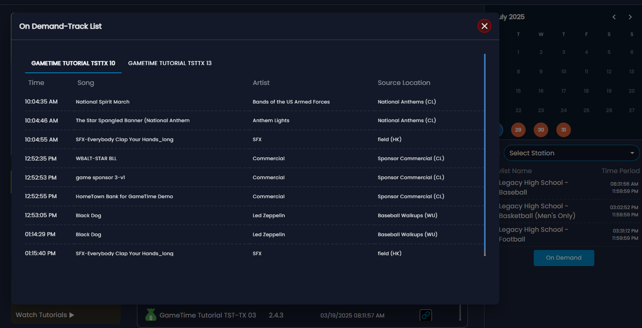The image size is (642, 328).
Task: Click the Time Period column header
Action: (x=621, y=171)
